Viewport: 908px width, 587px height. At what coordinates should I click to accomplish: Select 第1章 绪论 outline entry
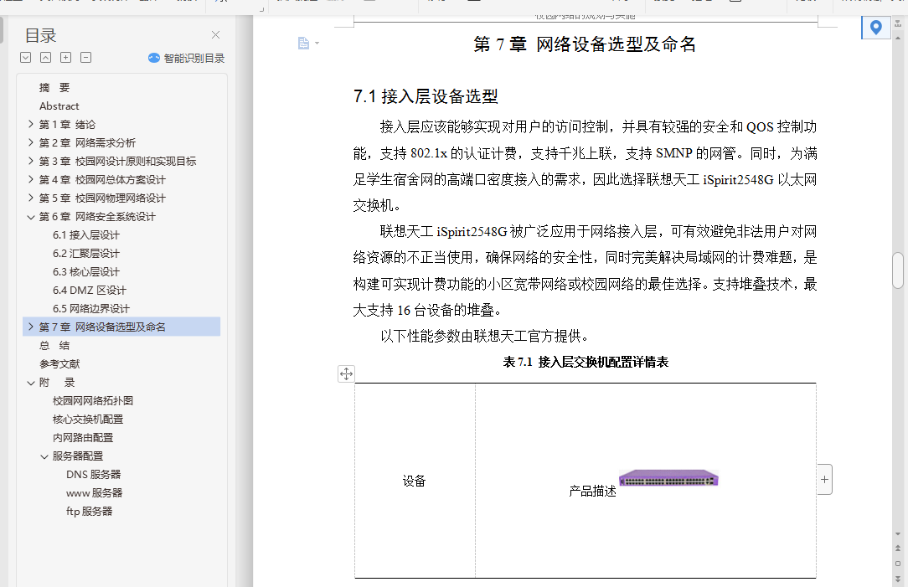point(67,125)
